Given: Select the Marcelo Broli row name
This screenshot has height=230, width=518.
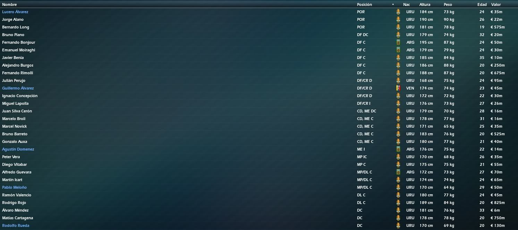Looking at the screenshot, I should [x=14, y=119].
